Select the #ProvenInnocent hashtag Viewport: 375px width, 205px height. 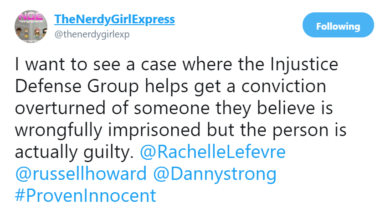tap(85, 196)
